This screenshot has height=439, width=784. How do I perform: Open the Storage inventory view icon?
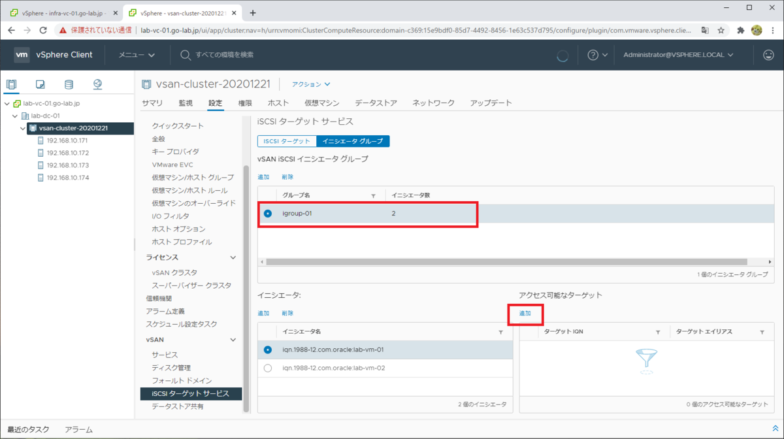(x=69, y=84)
